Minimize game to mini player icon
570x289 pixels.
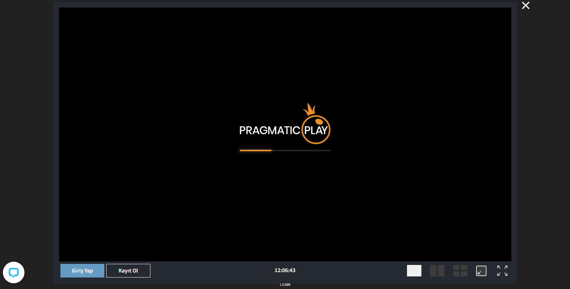[481, 271]
